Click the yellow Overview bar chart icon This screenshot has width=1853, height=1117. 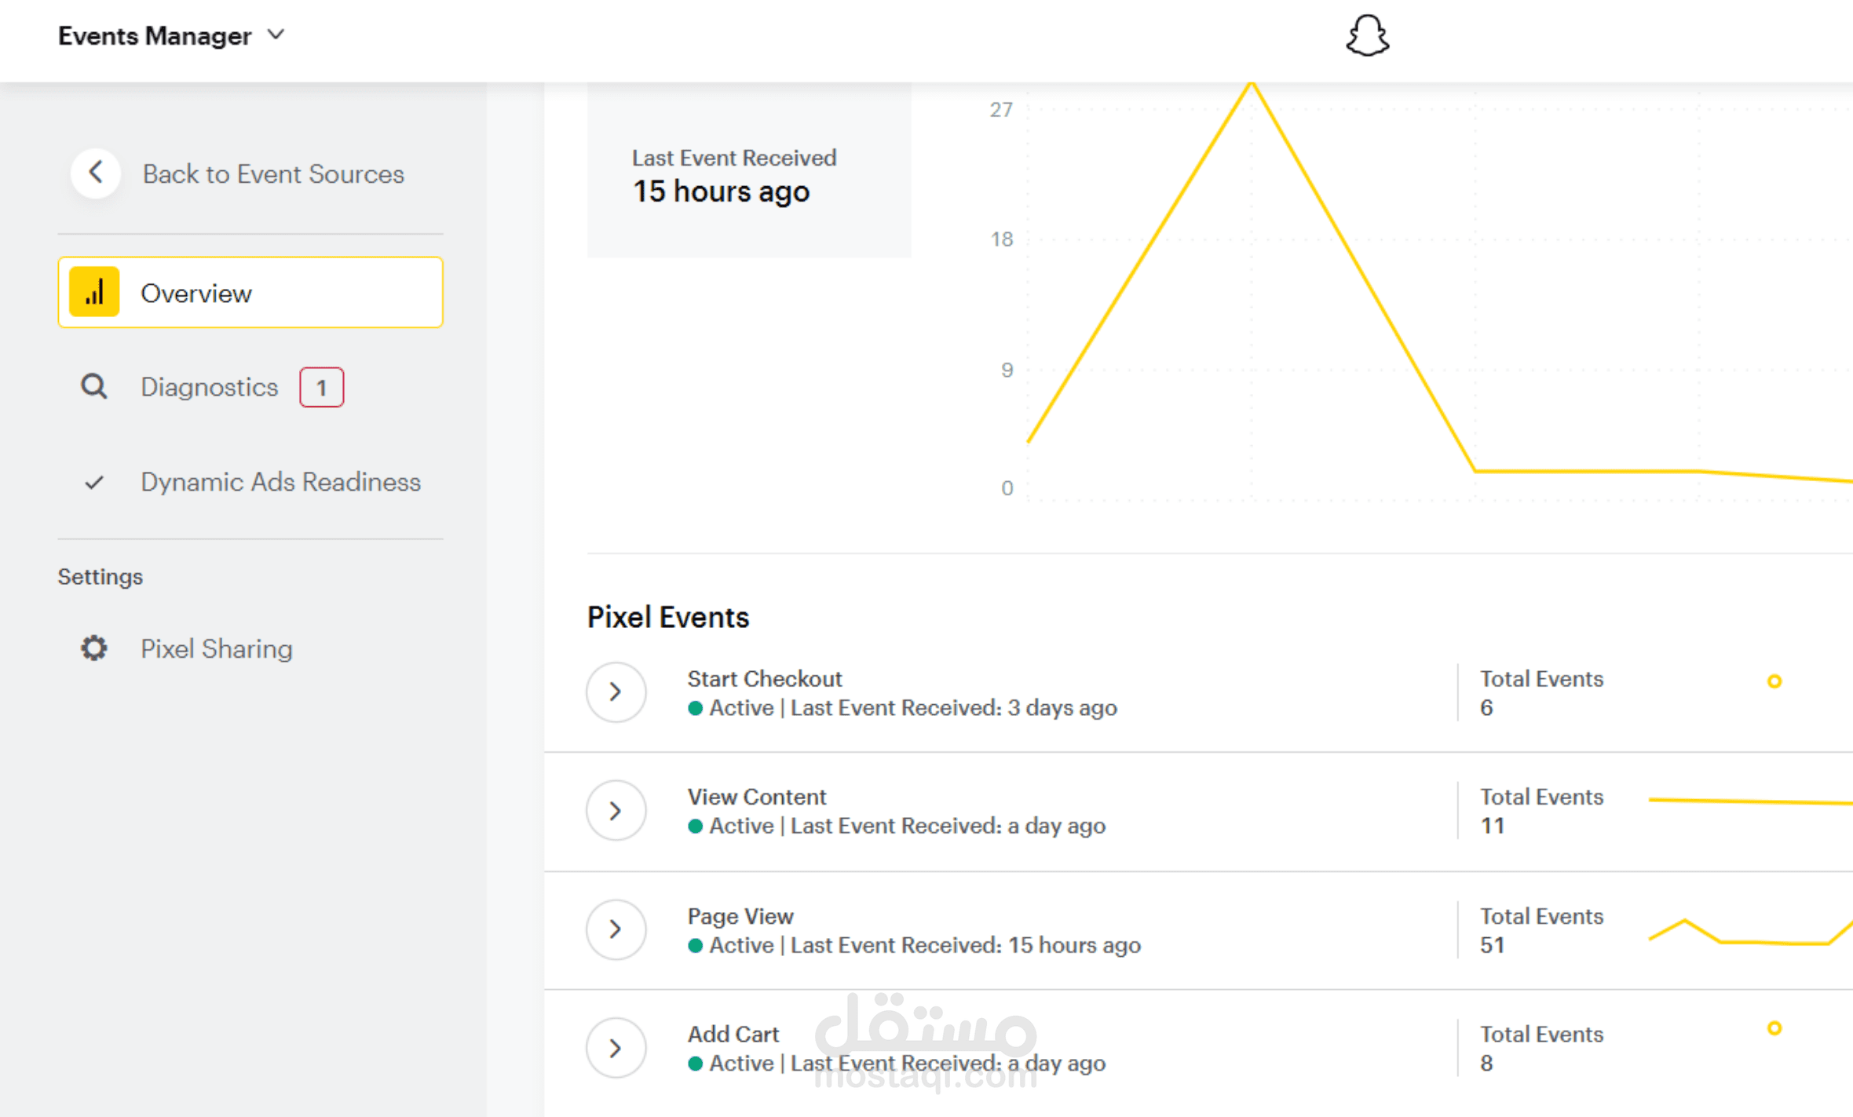[x=94, y=293]
